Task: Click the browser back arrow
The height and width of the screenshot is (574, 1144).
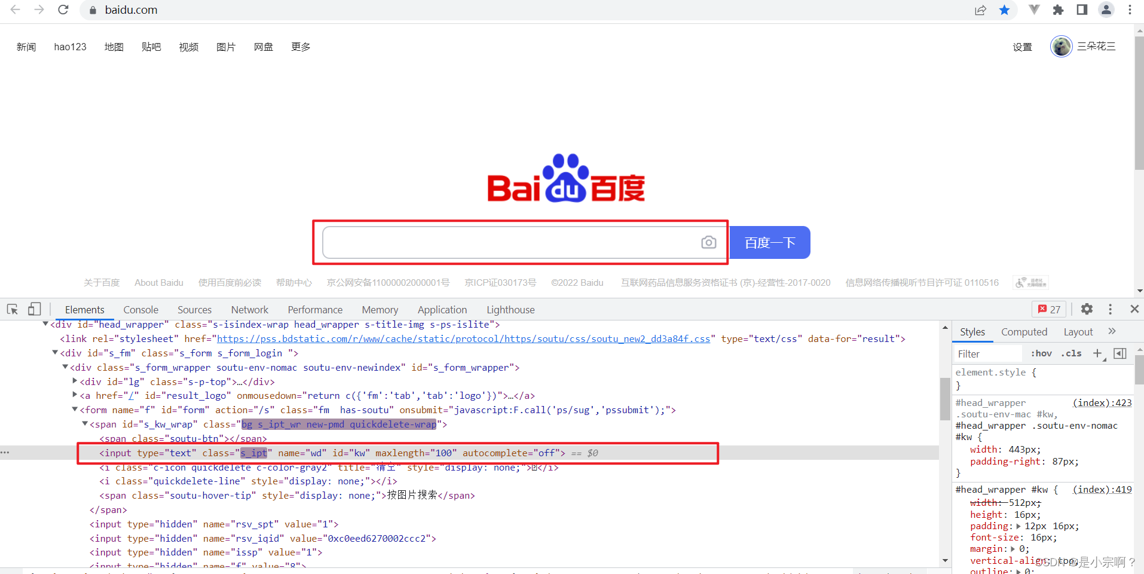Action: click(x=16, y=10)
